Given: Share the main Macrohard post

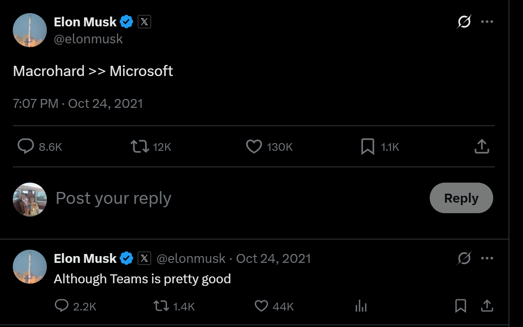Looking at the screenshot, I should coord(482,147).
